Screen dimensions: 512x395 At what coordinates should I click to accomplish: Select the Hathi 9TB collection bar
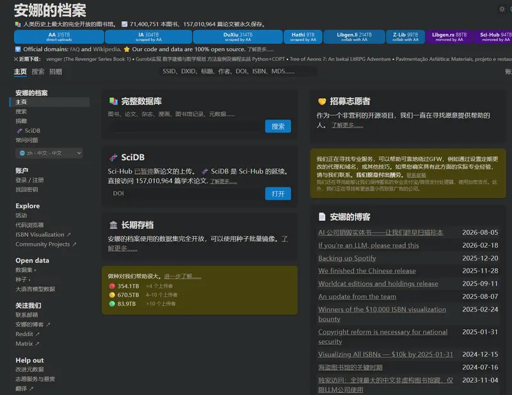pyautogui.click(x=303, y=36)
